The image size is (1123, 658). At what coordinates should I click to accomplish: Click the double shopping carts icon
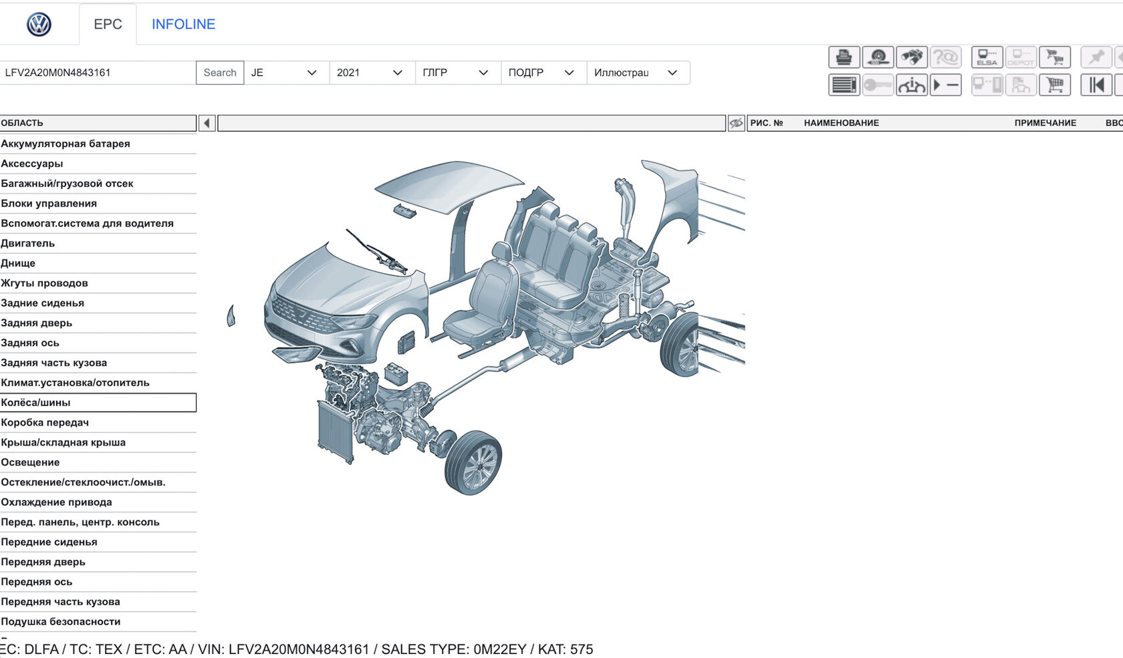[1055, 57]
